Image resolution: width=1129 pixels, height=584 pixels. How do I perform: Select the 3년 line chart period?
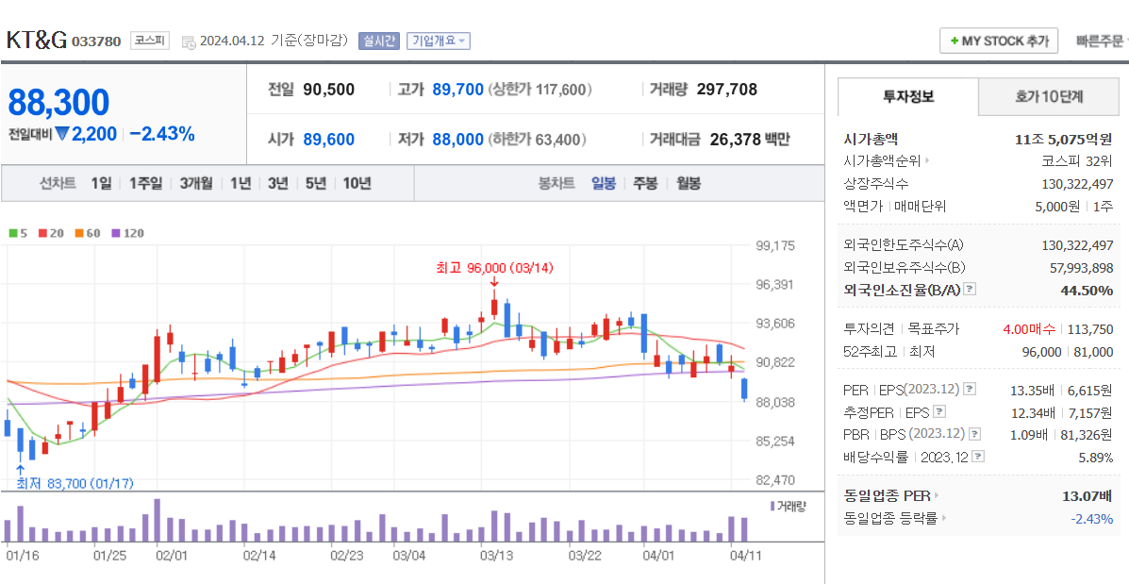pyautogui.click(x=277, y=183)
